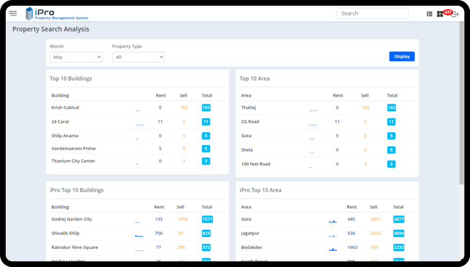Click the Godrej Garden City total badge 1511
470x267 pixels.
tap(207, 219)
